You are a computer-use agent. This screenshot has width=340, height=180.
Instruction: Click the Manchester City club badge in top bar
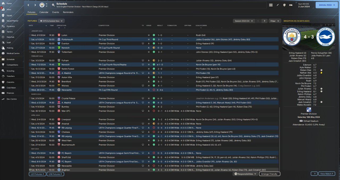pyautogui.click(x=42, y=5)
